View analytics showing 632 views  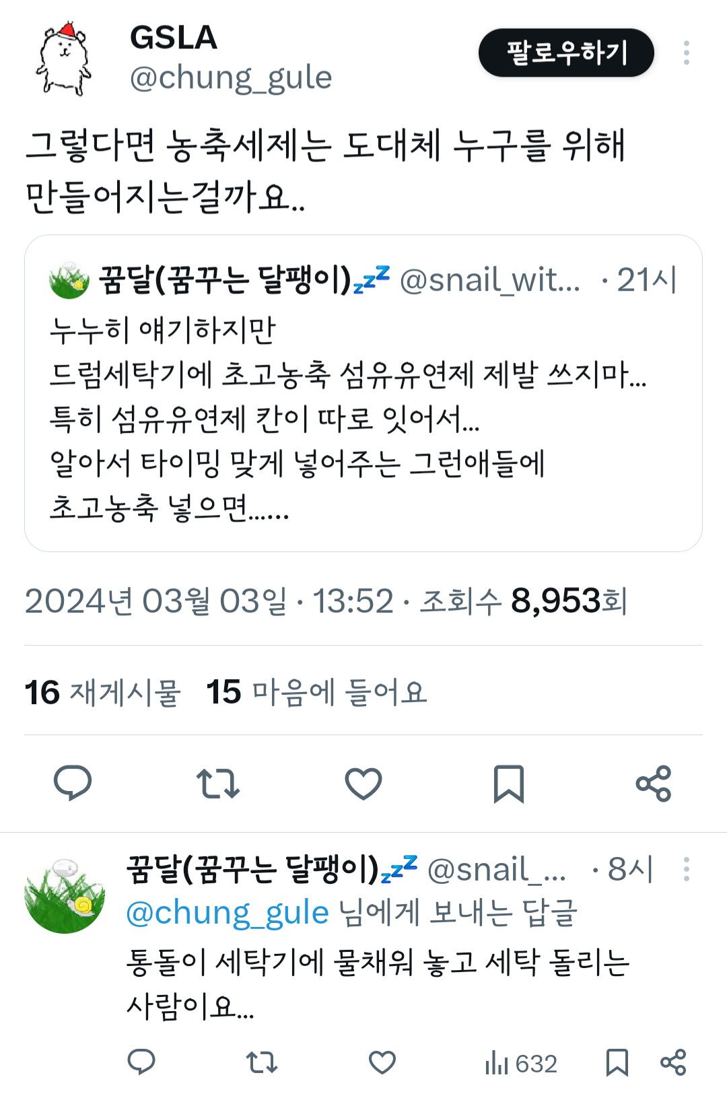(x=521, y=1064)
